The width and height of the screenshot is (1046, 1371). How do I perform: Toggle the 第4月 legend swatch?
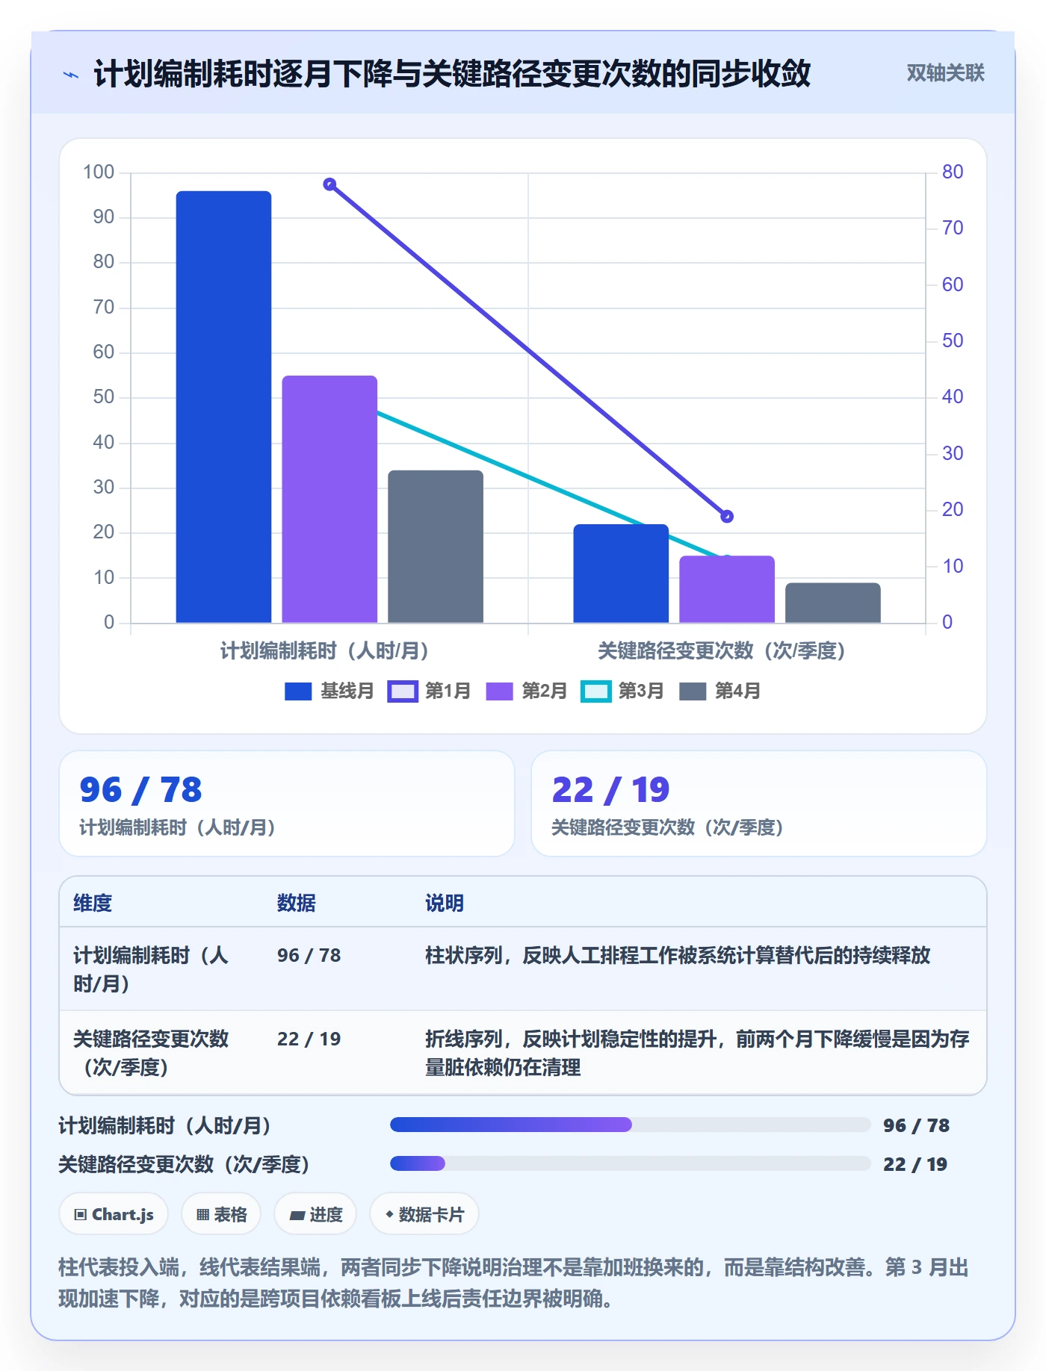click(x=693, y=691)
